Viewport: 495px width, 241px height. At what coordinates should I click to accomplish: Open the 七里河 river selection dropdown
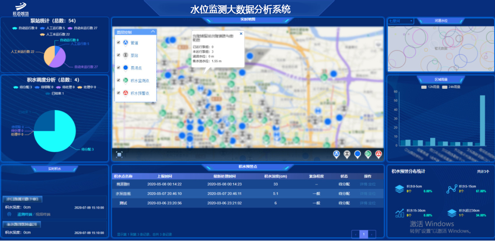point(401,21)
